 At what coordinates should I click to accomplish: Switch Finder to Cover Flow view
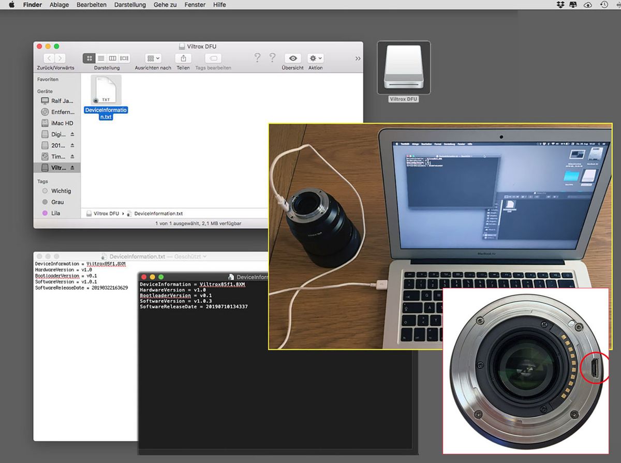click(x=124, y=58)
